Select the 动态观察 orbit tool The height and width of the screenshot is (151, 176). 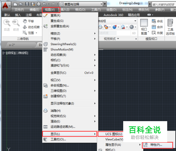[x=31, y=27]
